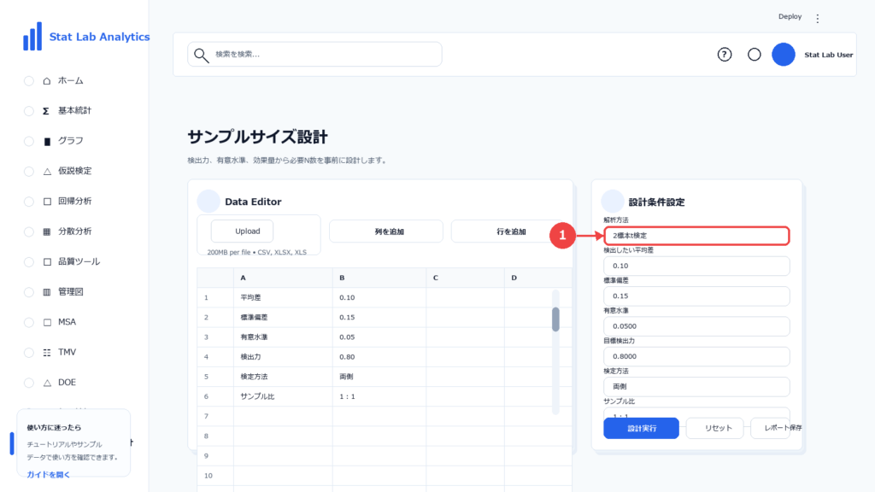The height and width of the screenshot is (492, 875).
Task: Go to ホーム in sidebar
Action: [x=71, y=81]
